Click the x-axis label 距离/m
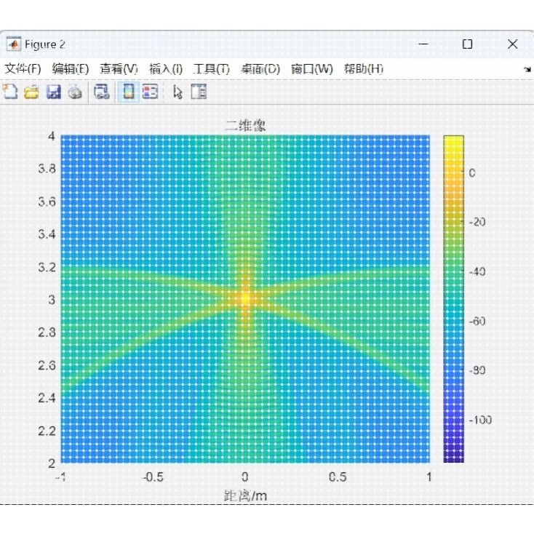 pos(245,495)
